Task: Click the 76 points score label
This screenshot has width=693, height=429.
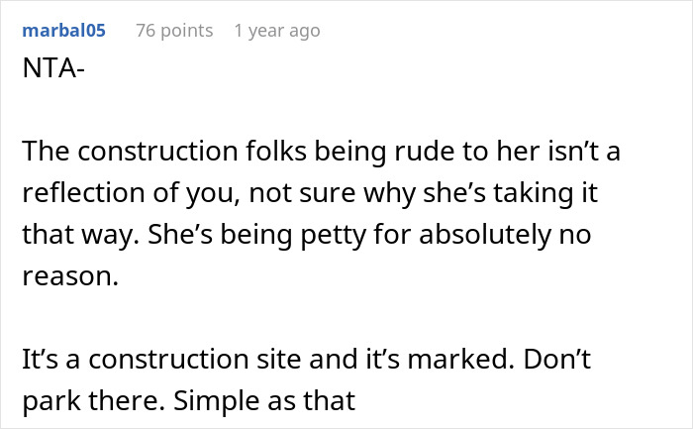Action: point(174,31)
